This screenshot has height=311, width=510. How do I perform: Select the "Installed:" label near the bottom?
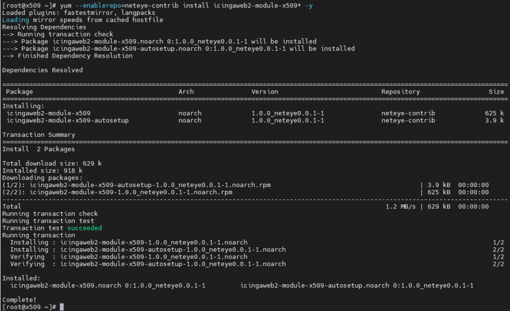point(21,278)
